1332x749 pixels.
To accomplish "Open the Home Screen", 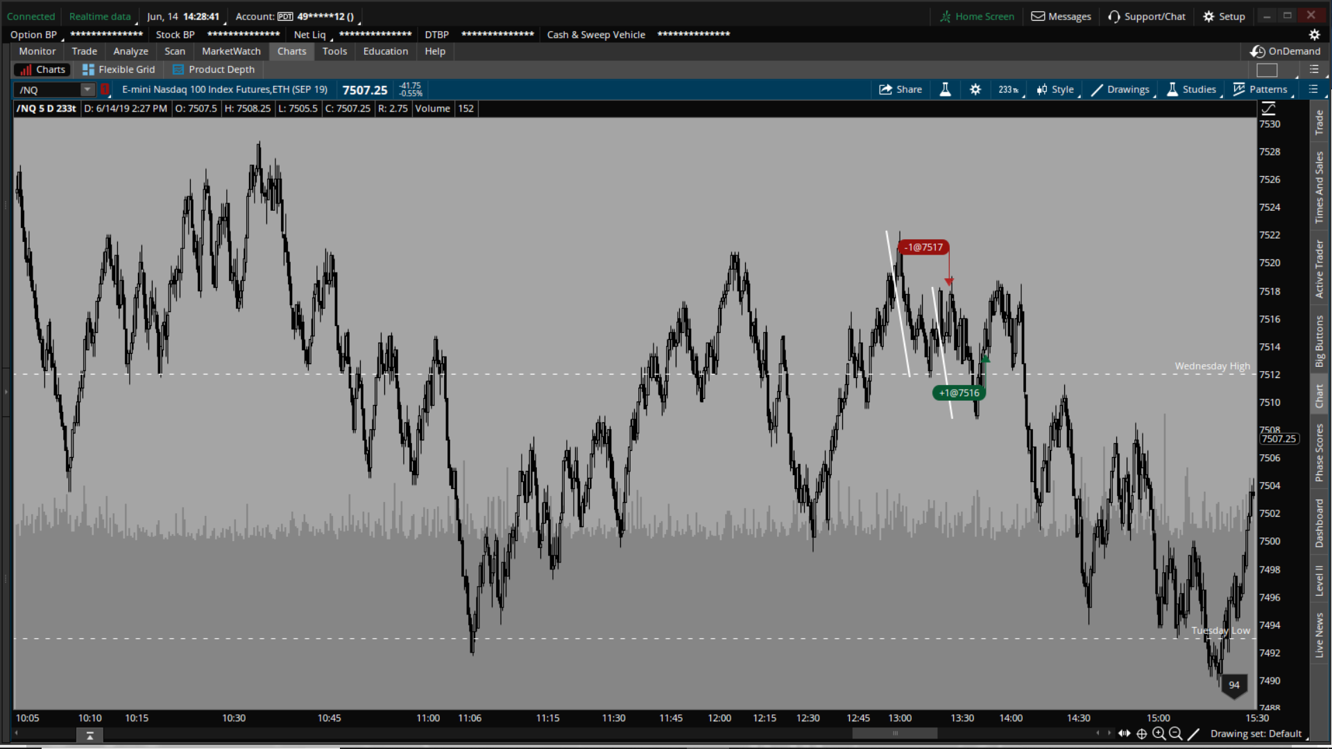I will [977, 17].
